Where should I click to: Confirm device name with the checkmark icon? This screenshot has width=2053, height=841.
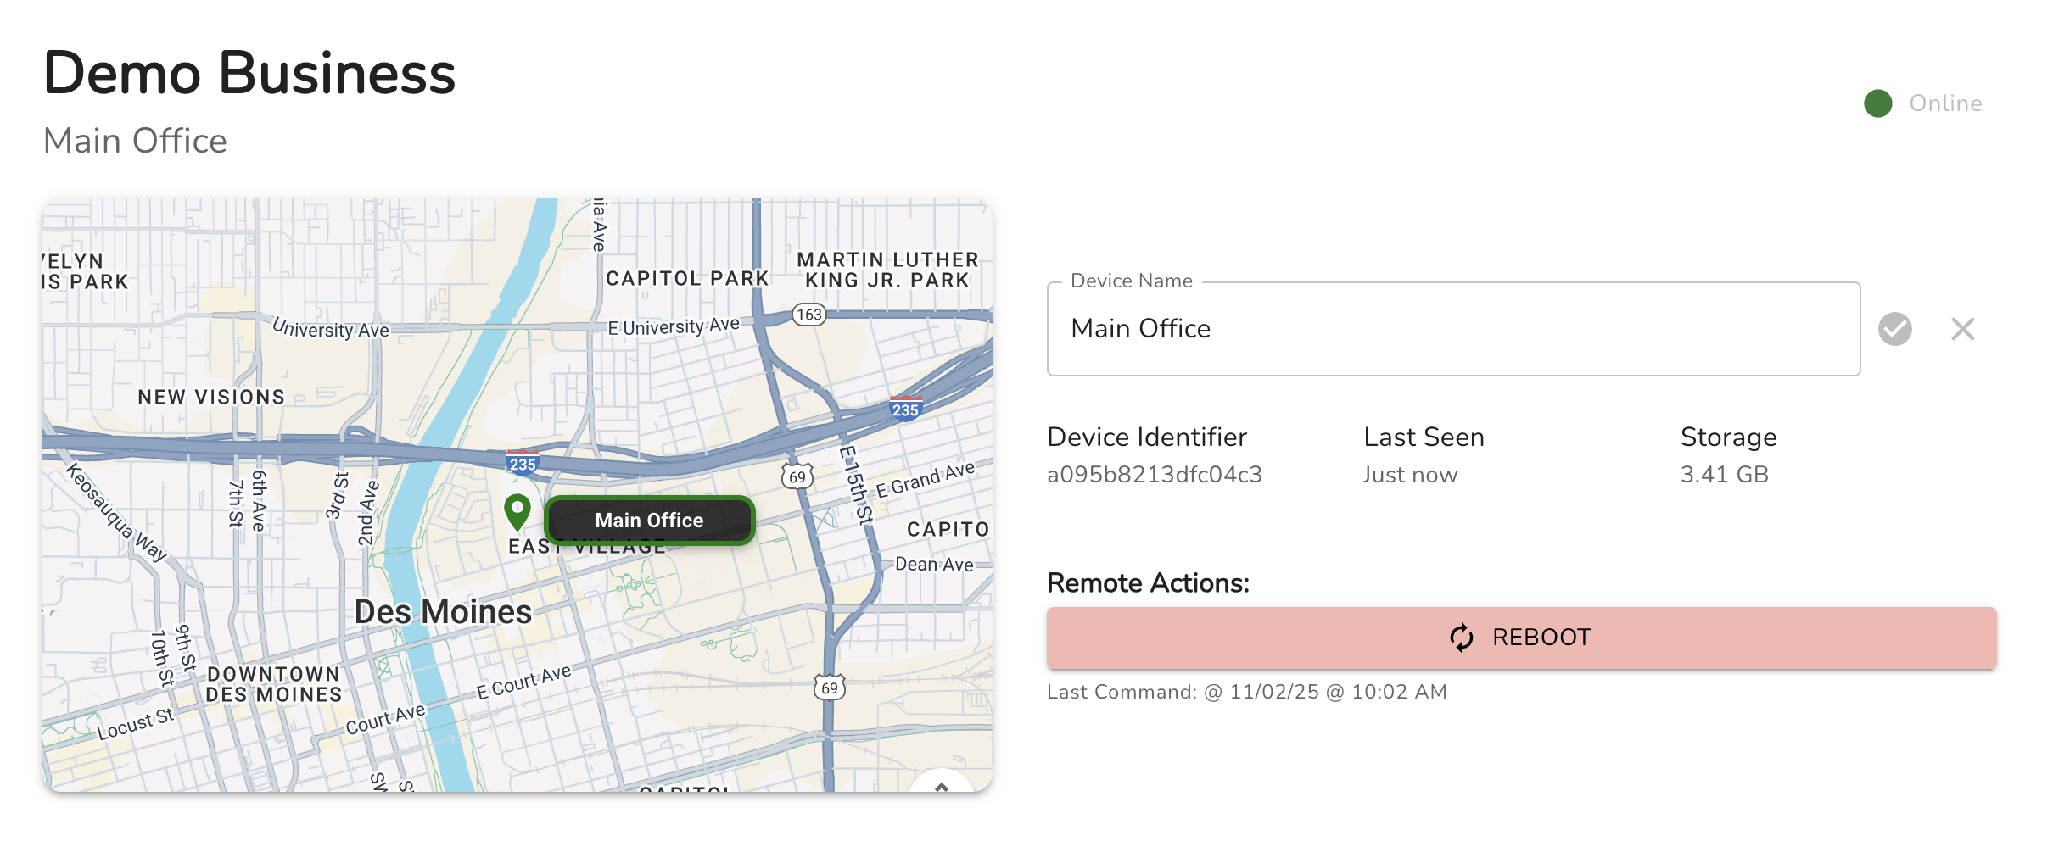1894,329
